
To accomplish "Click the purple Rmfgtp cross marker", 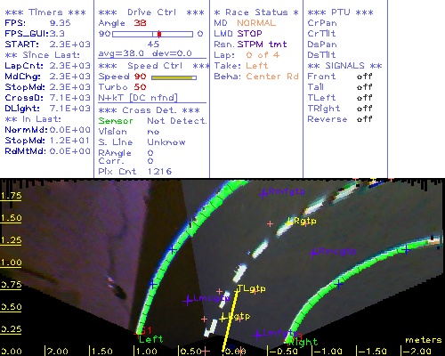I will 263,194.
